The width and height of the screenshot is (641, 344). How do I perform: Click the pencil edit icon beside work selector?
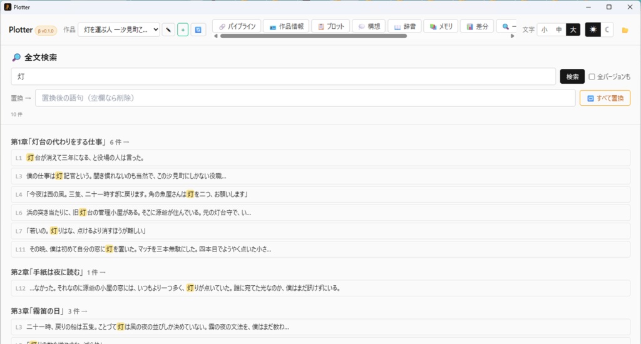click(168, 30)
